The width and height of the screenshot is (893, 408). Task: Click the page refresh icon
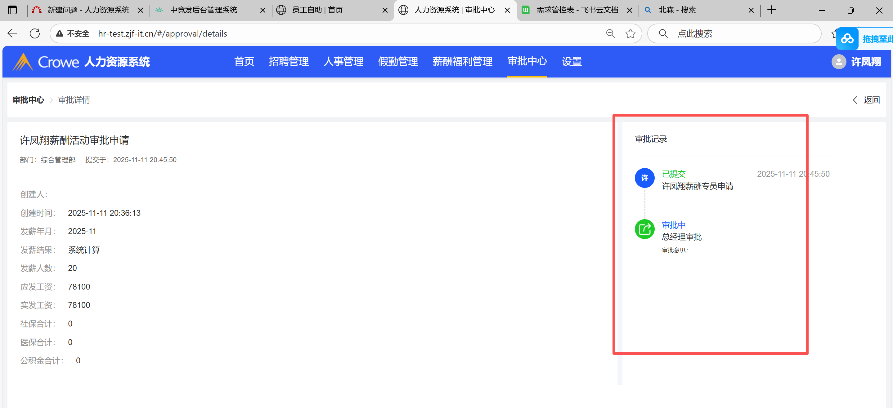(35, 33)
